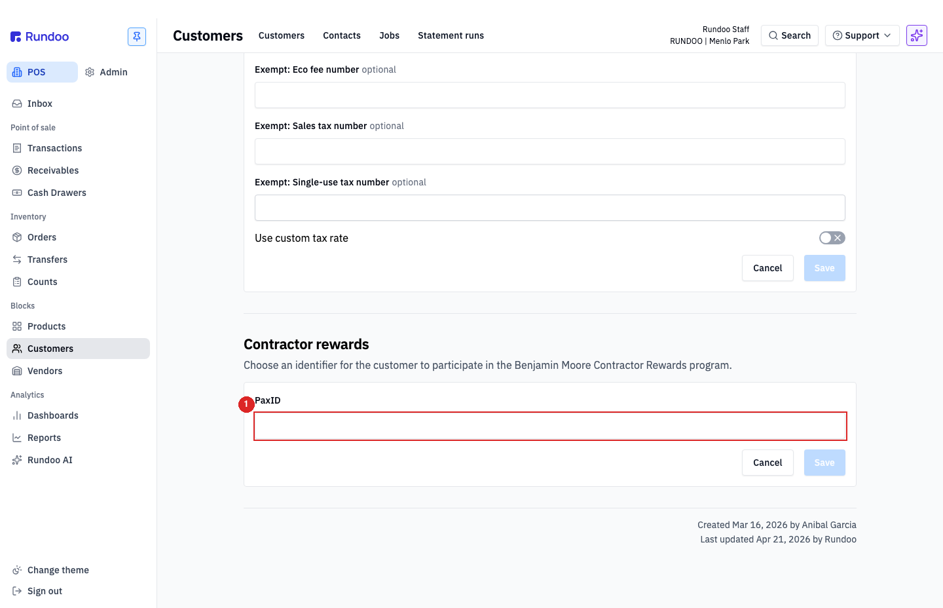Click the pin sidebar icon

(137, 37)
